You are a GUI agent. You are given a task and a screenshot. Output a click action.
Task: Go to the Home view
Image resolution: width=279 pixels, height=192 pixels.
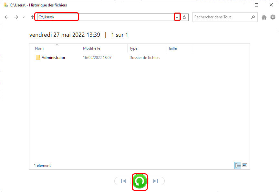click(x=264, y=17)
